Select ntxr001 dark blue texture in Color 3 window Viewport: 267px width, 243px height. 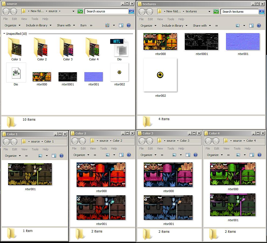168,208
